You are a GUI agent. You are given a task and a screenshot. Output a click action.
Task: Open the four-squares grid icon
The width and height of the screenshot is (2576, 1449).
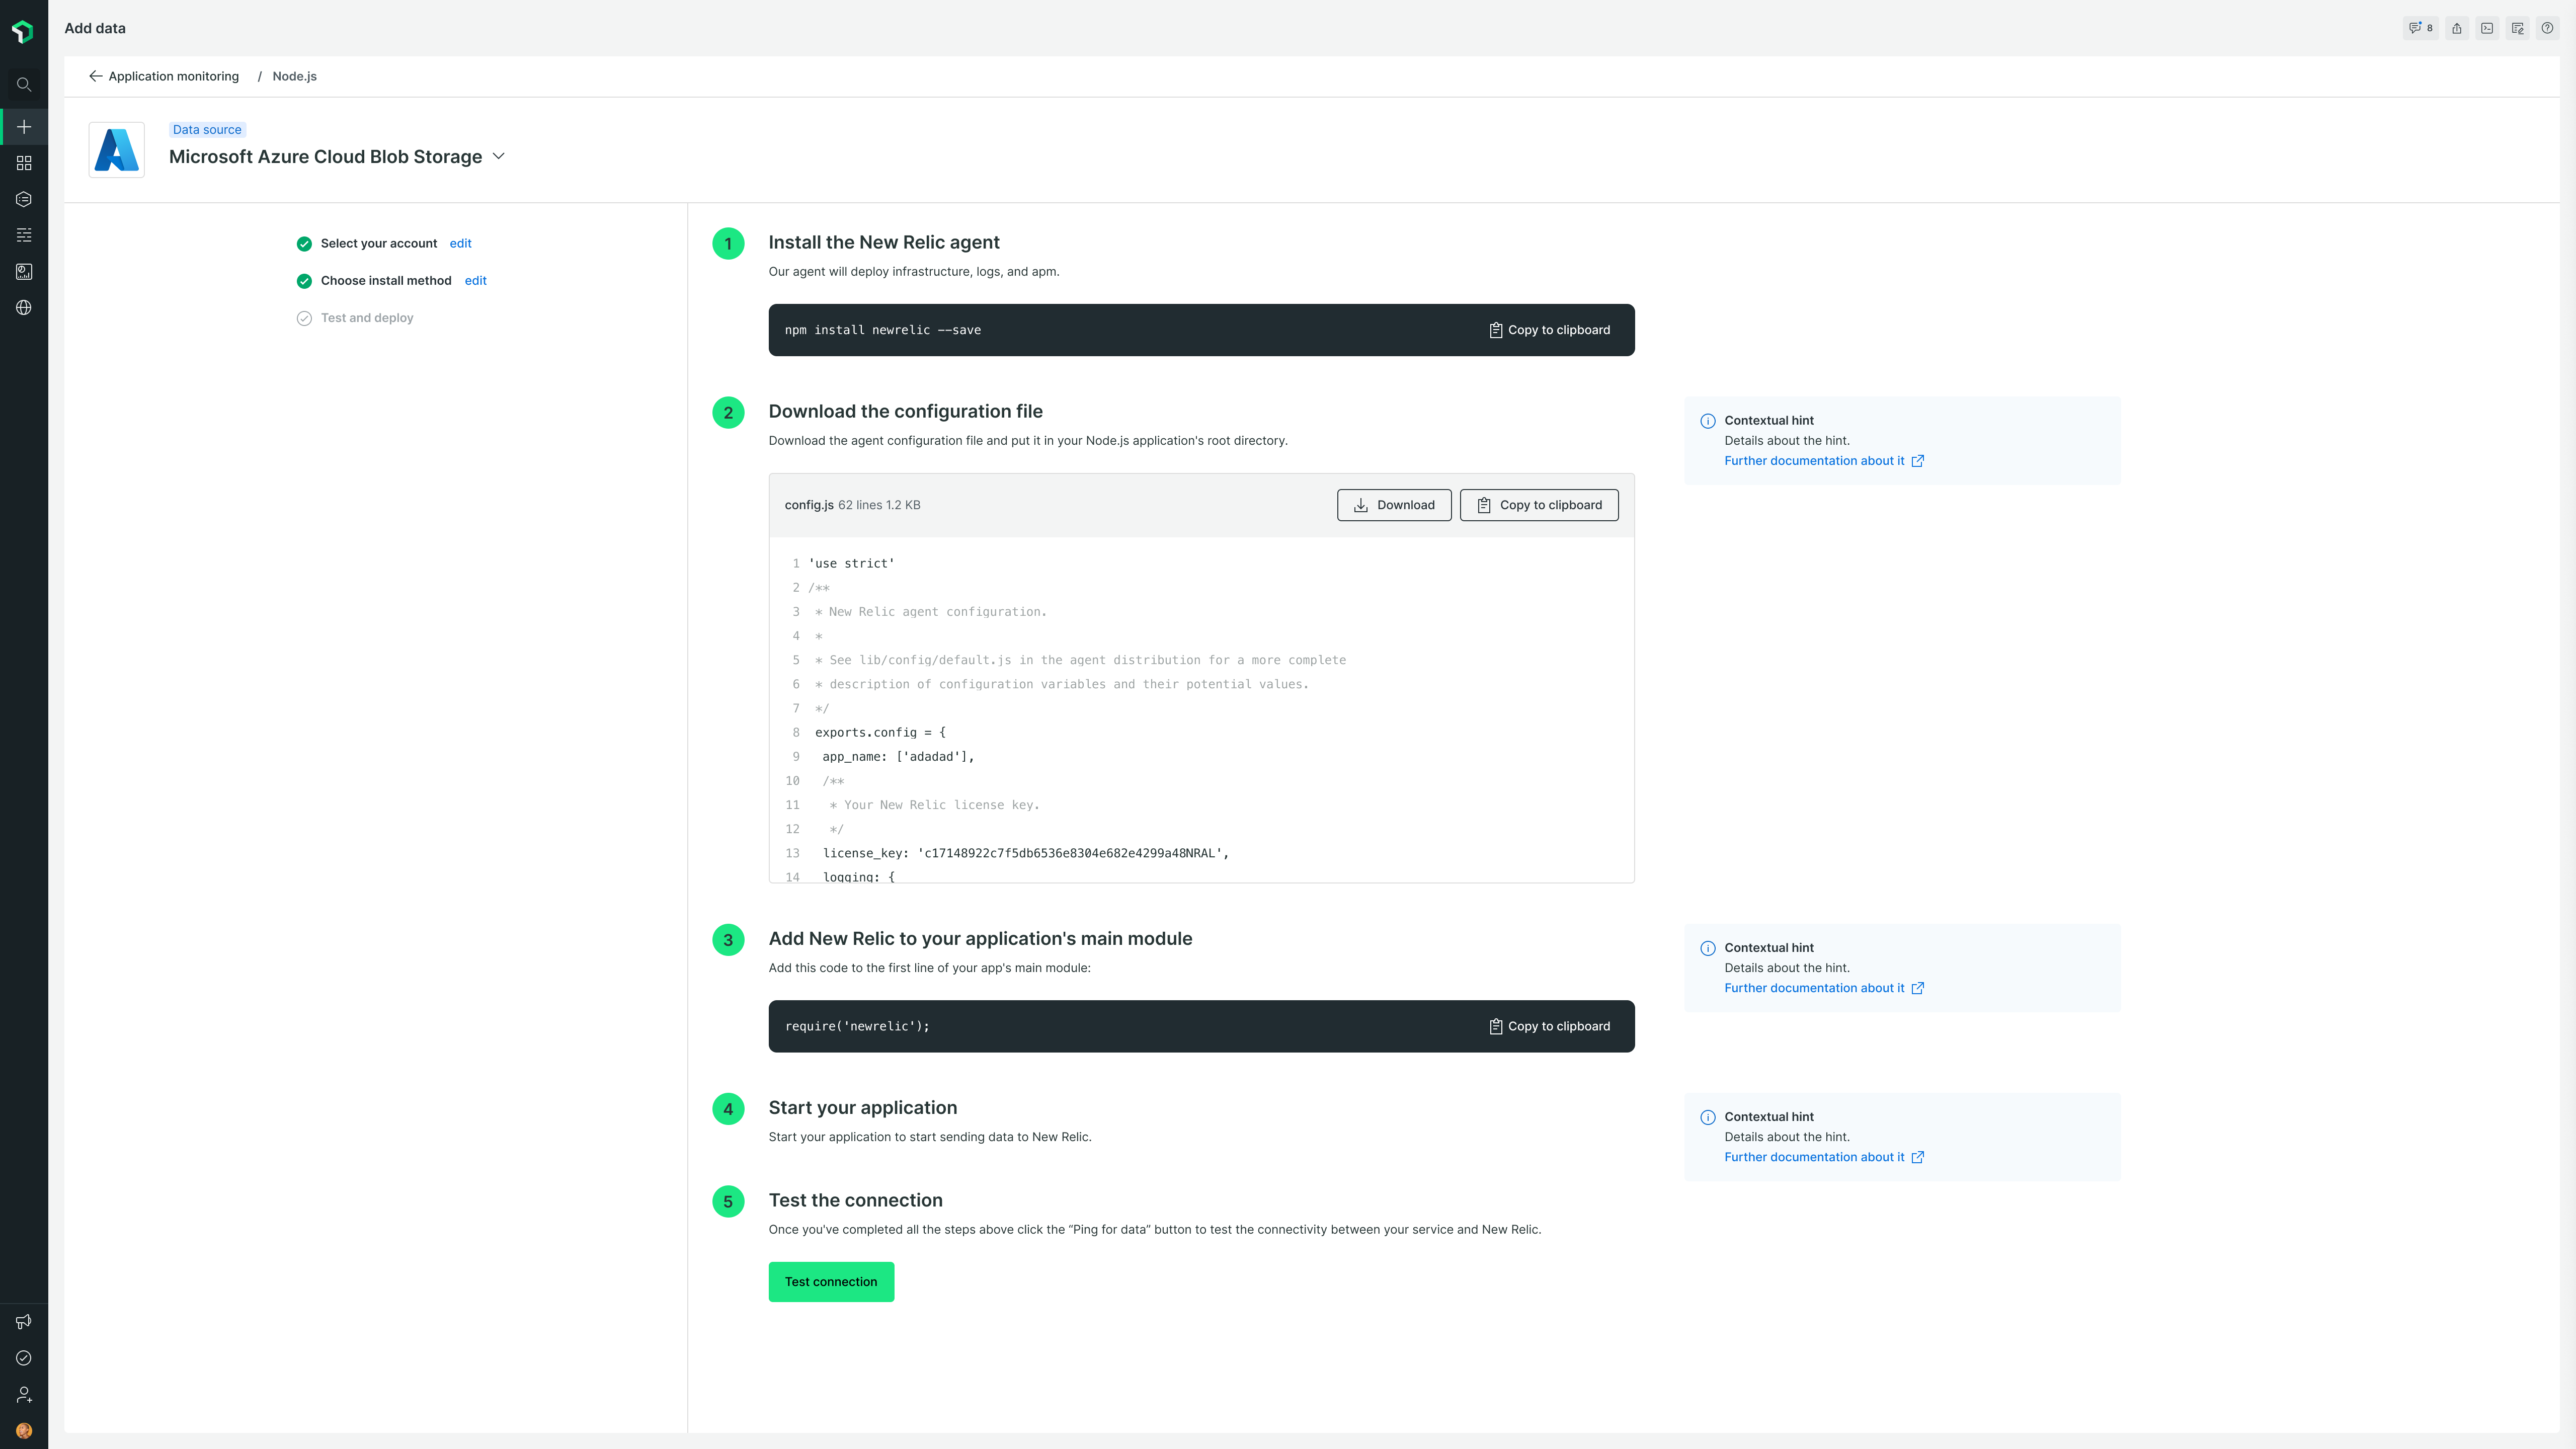click(24, 163)
